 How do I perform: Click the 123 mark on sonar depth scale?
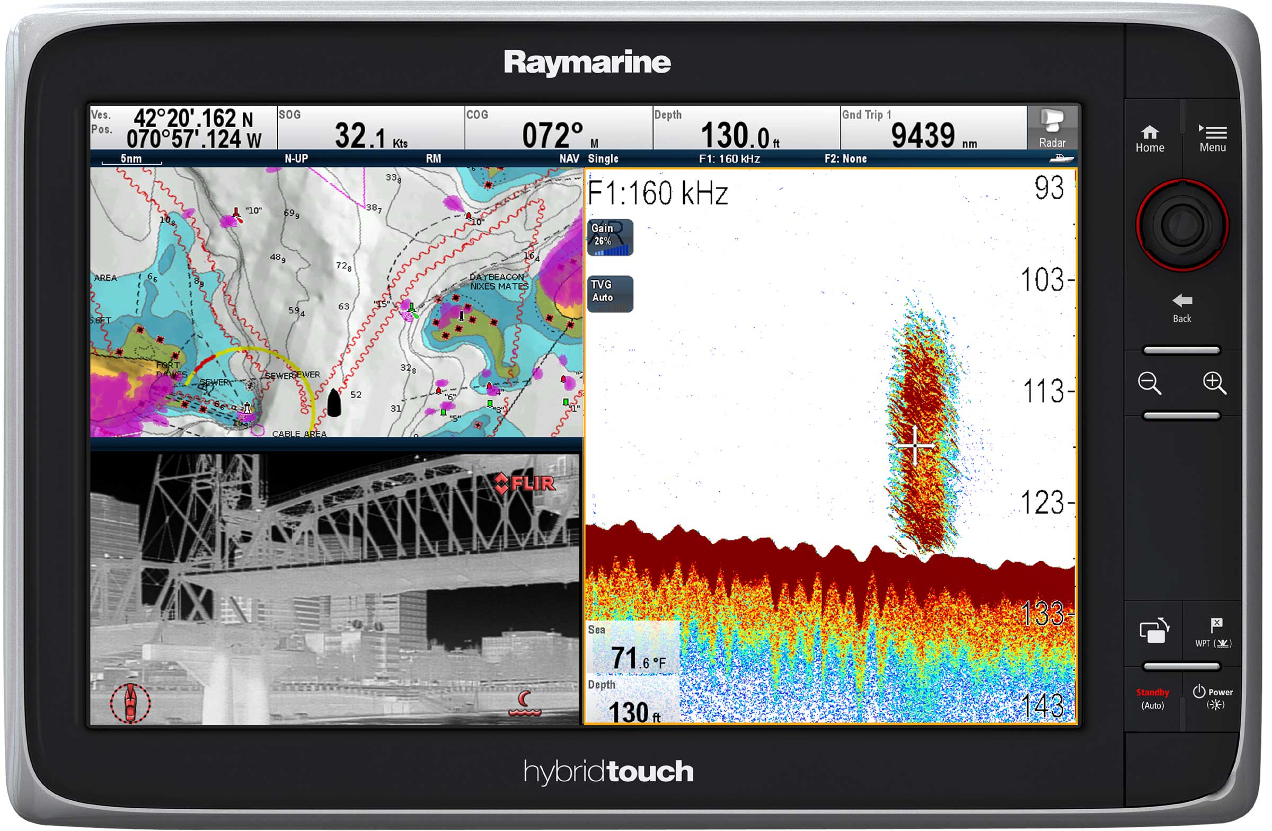pos(1043,502)
